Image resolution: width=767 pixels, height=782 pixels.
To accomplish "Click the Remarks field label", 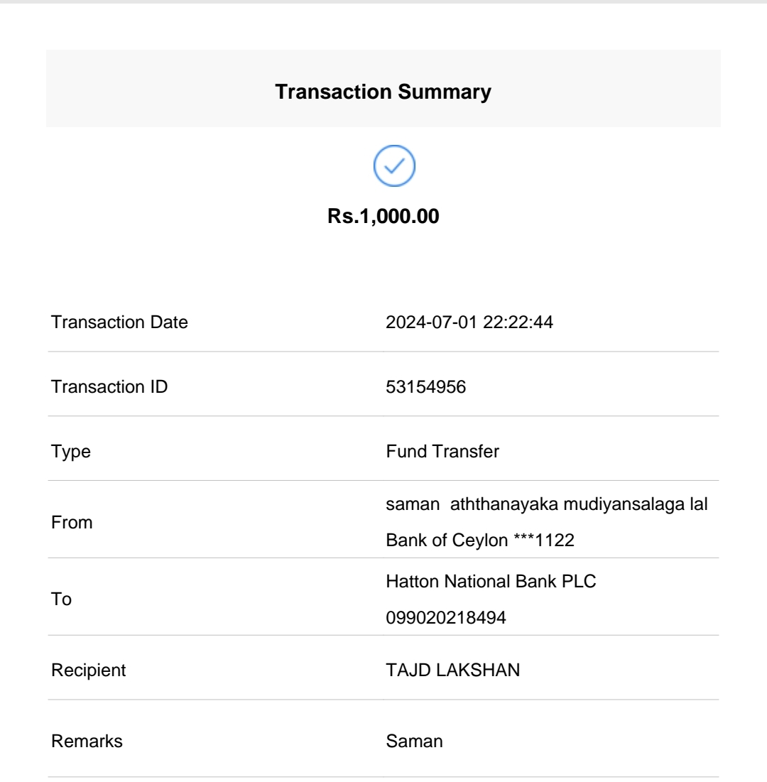I will pos(87,742).
